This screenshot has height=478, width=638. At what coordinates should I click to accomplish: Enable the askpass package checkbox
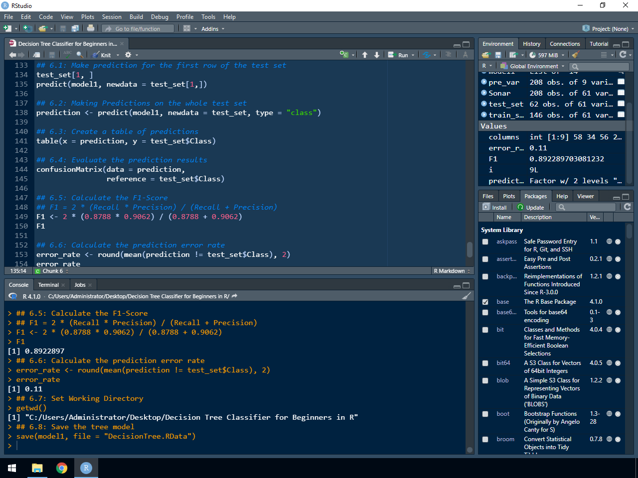(x=485, y=242)
